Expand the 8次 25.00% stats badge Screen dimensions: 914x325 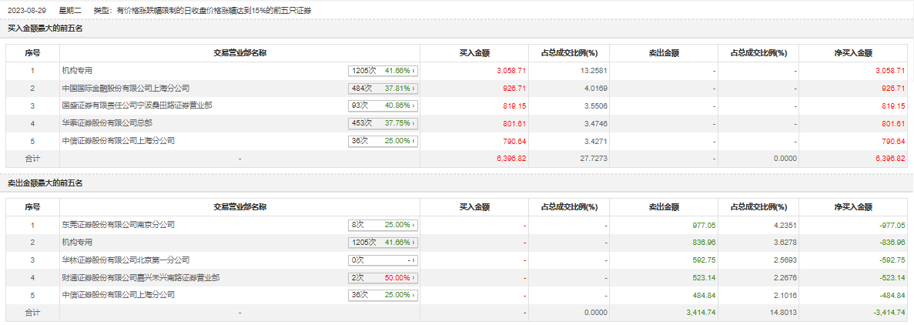(383, 225)
